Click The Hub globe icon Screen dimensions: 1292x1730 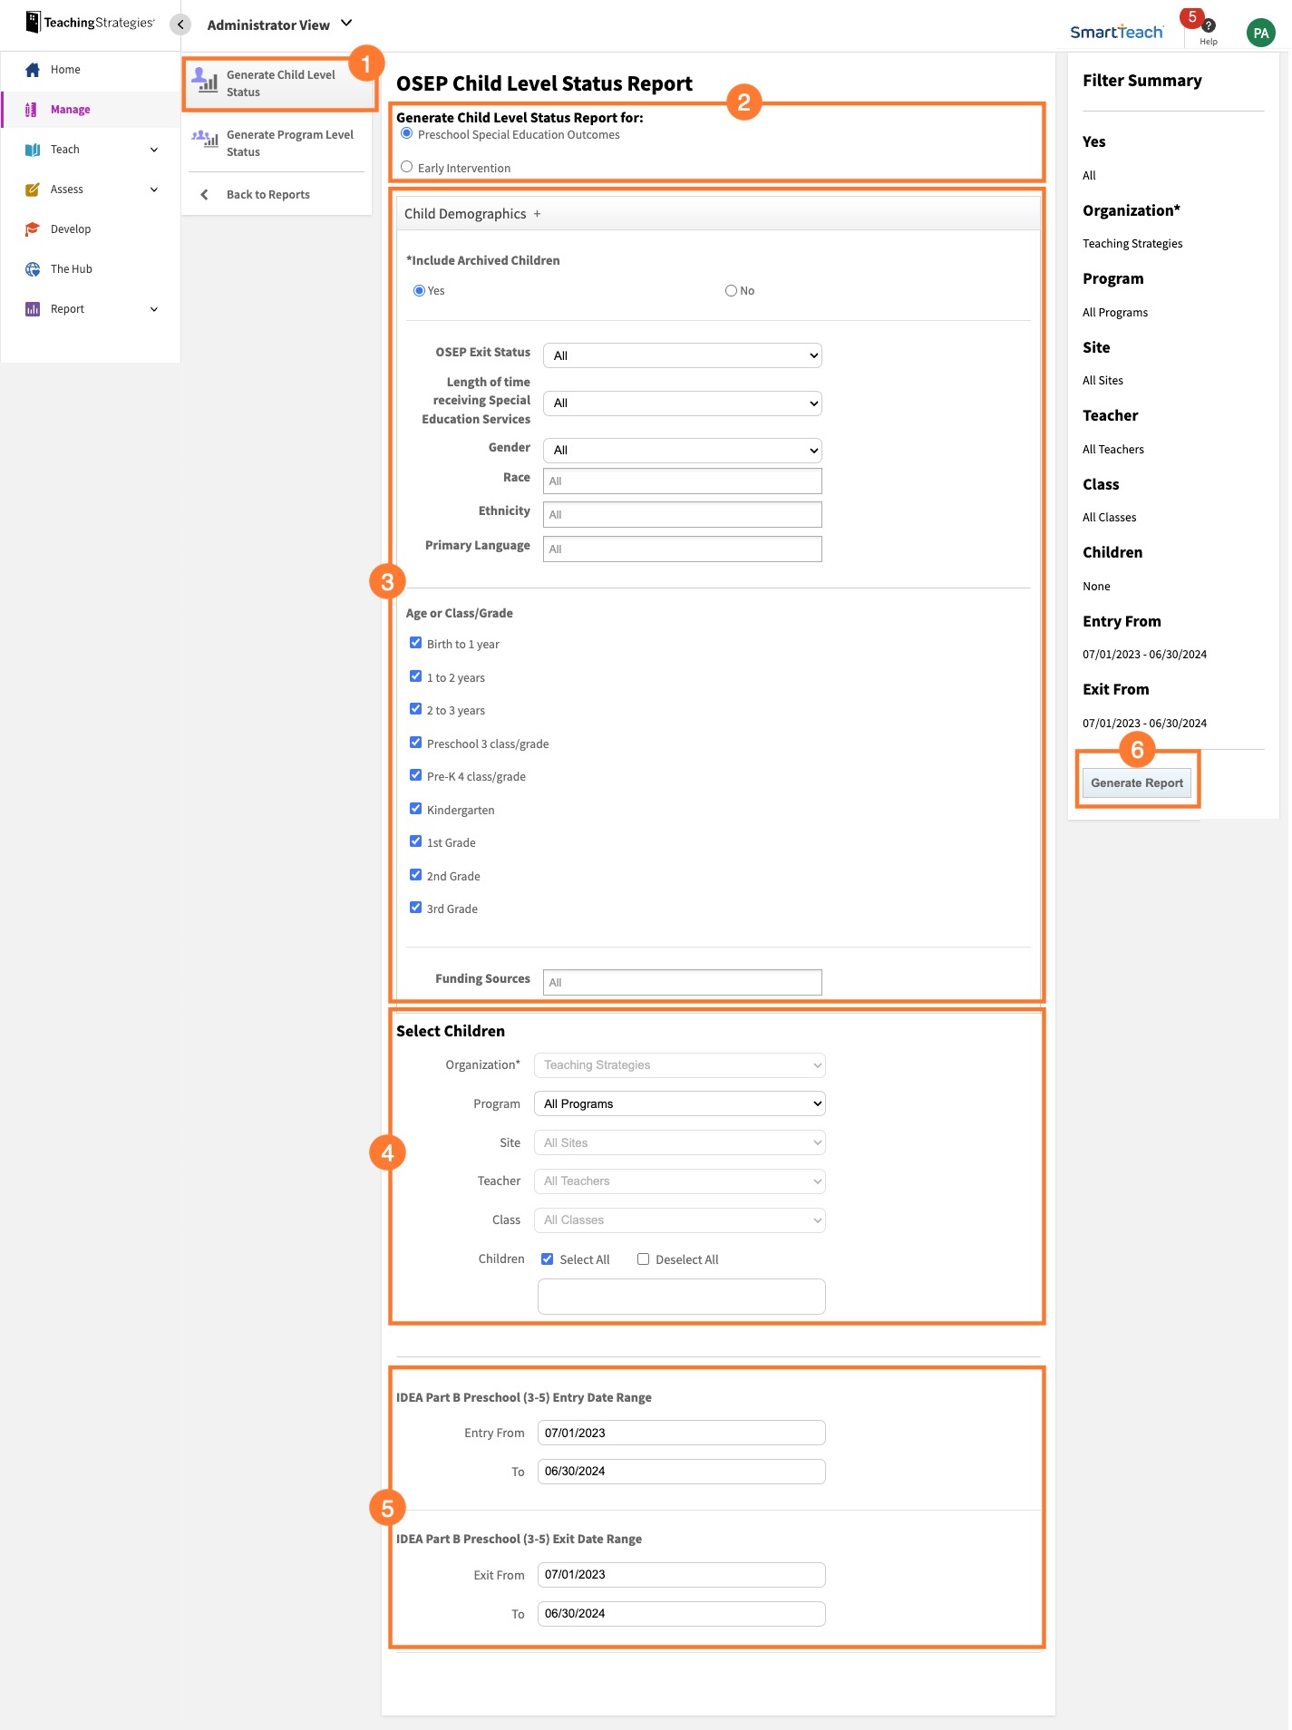[33, 269]
